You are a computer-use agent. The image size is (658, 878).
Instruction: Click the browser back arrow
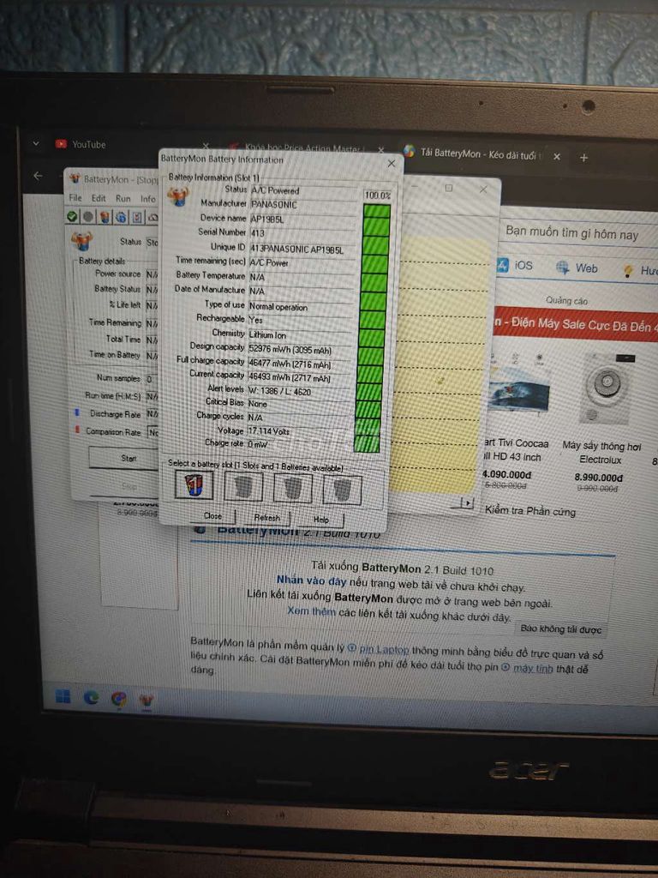tap(38, 176)
